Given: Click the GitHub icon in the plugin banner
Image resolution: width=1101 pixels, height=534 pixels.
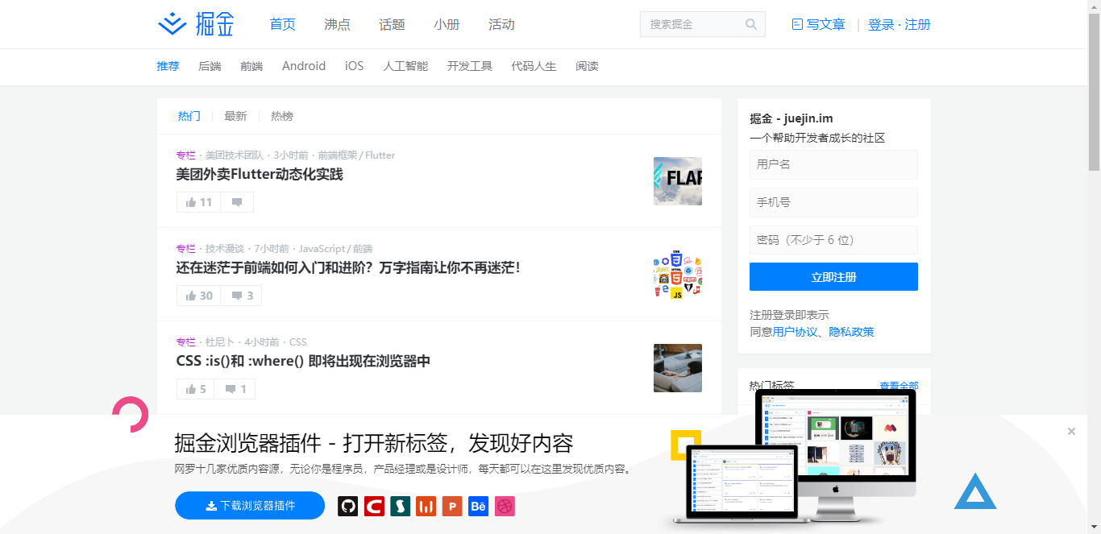Looking at the screenshot, I should point(347,506).
